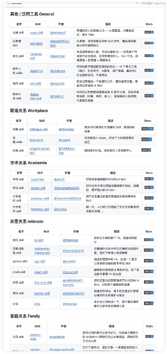Open the first-love-skill link
Image resolution: width=167 pixels, height=354 pixels.
pos(43,283)
